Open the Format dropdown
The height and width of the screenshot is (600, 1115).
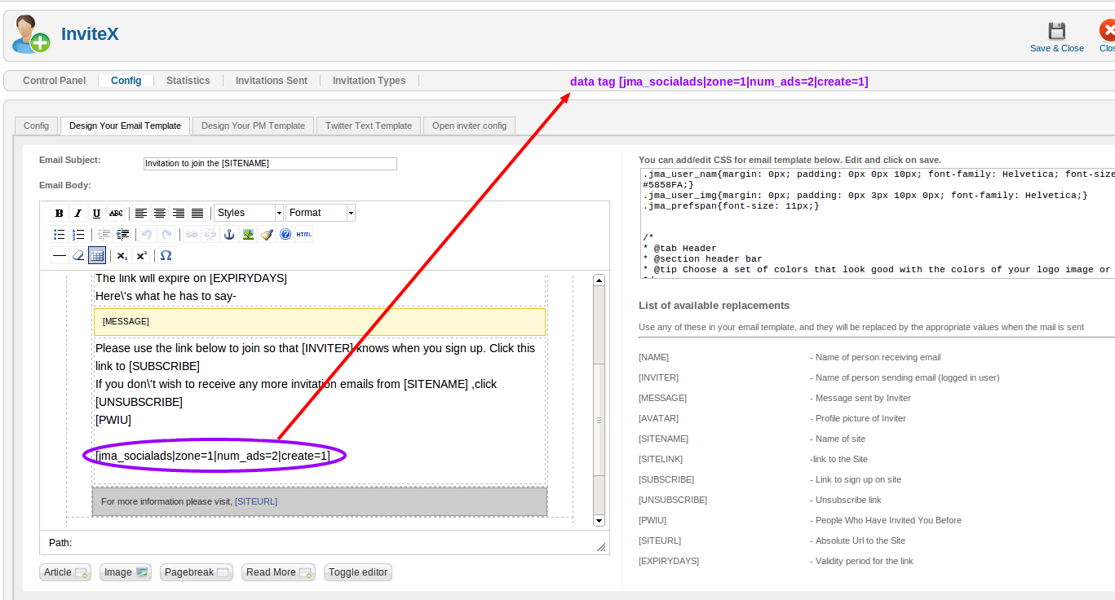click(x=321, y=213)
